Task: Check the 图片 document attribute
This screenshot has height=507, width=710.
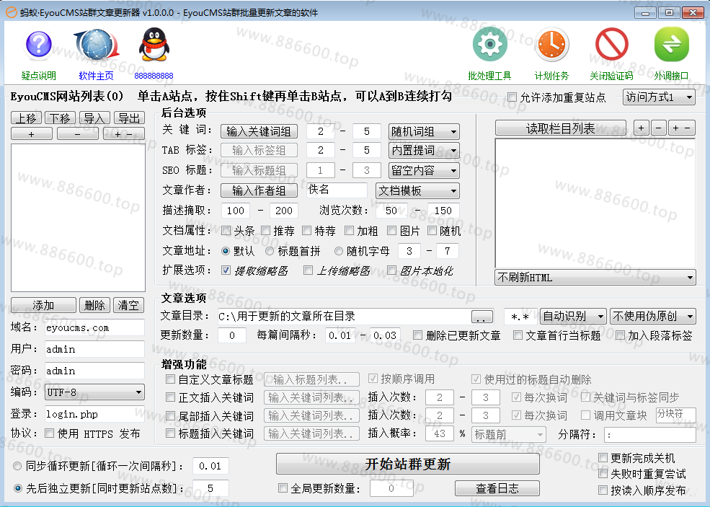Action: pyautogui.click(x=391, y=231)
